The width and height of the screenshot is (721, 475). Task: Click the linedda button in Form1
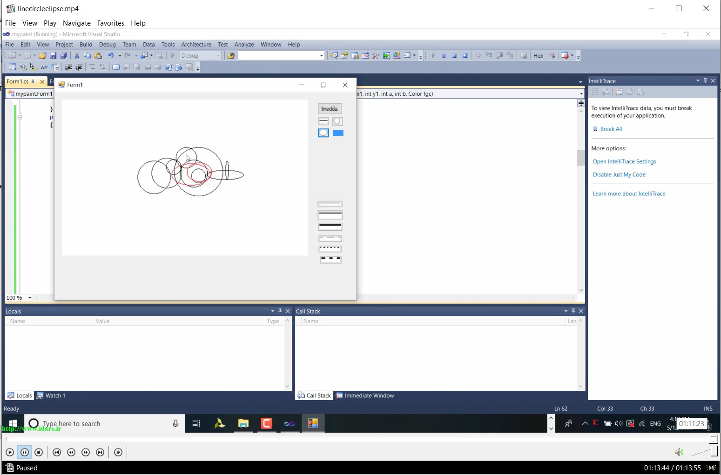coord(330,108)
